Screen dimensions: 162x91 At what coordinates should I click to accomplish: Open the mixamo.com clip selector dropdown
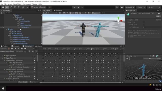pyautogui.click(x=8, y=51)
